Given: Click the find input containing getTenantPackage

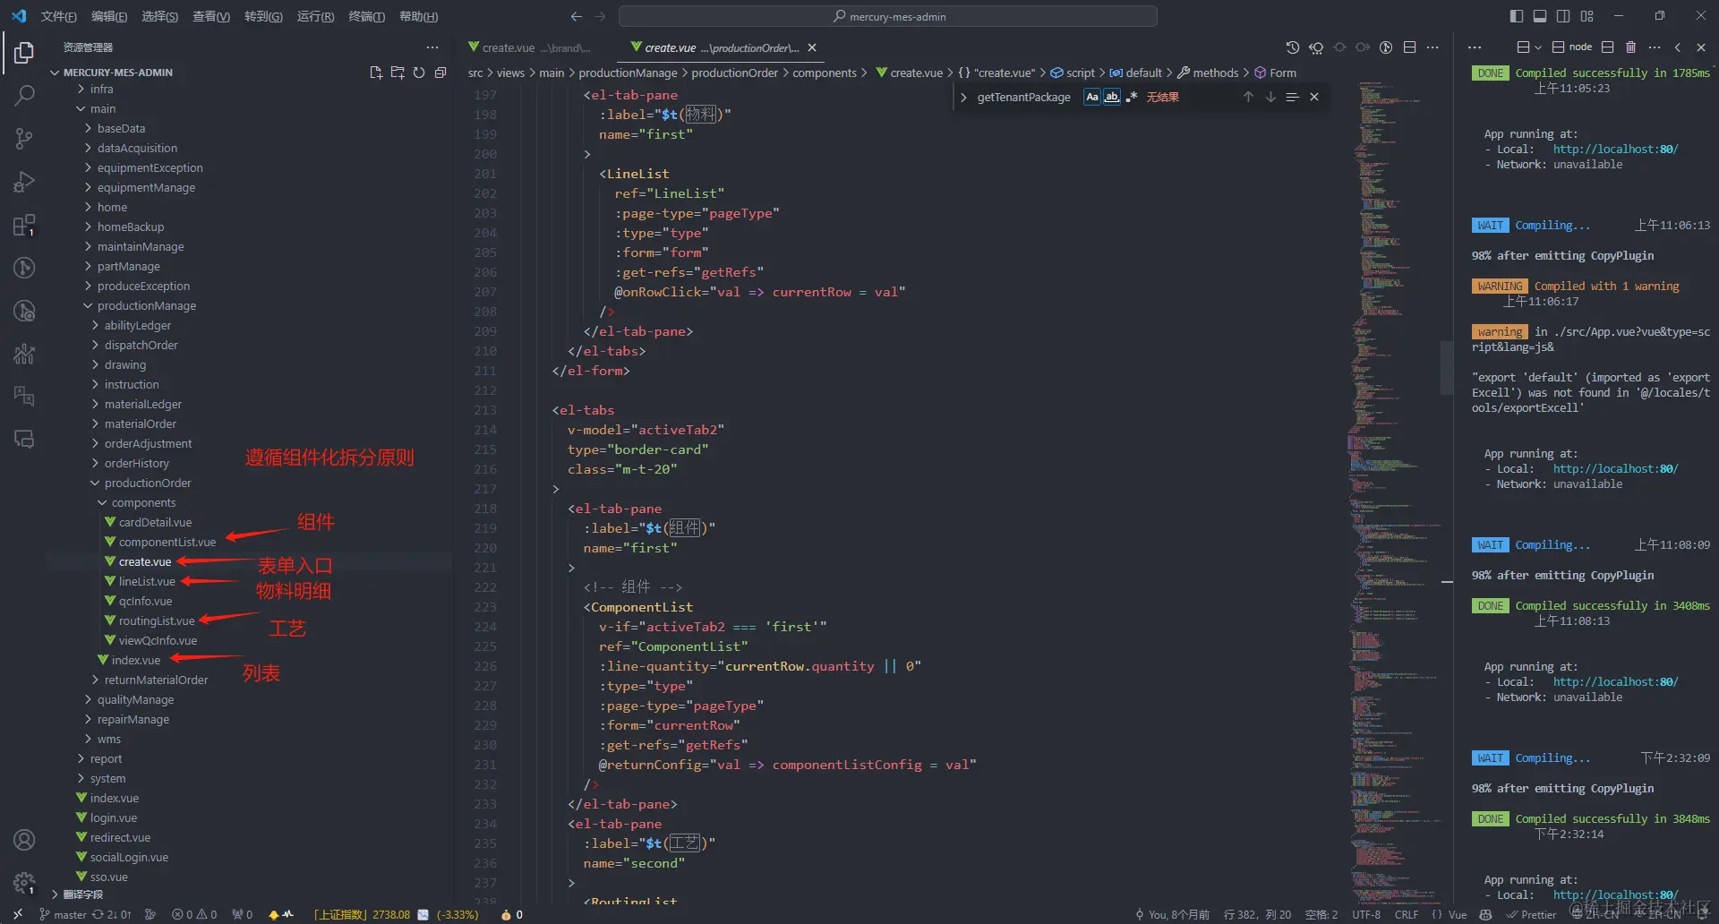Looking at the screenshot, I should (1025, 97).
